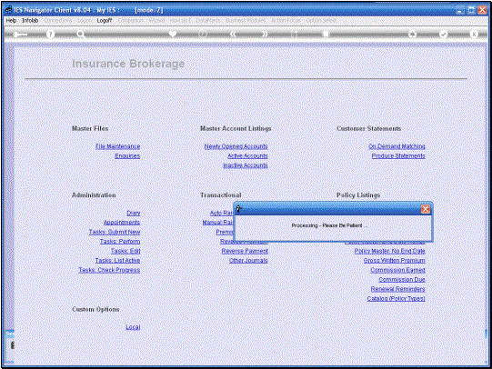This screenshot has width=492, height=369.
Task: Click the checkmark confirm toolbar icon
Action: pos(443,35)
